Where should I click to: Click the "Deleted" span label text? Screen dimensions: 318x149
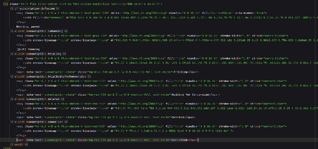tap(178, 117)
